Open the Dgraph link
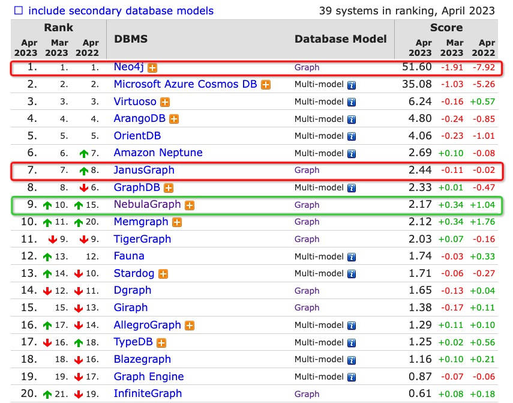Image resolution: width=513 pixels, height=403 pixels. click(x=133, y=290)
